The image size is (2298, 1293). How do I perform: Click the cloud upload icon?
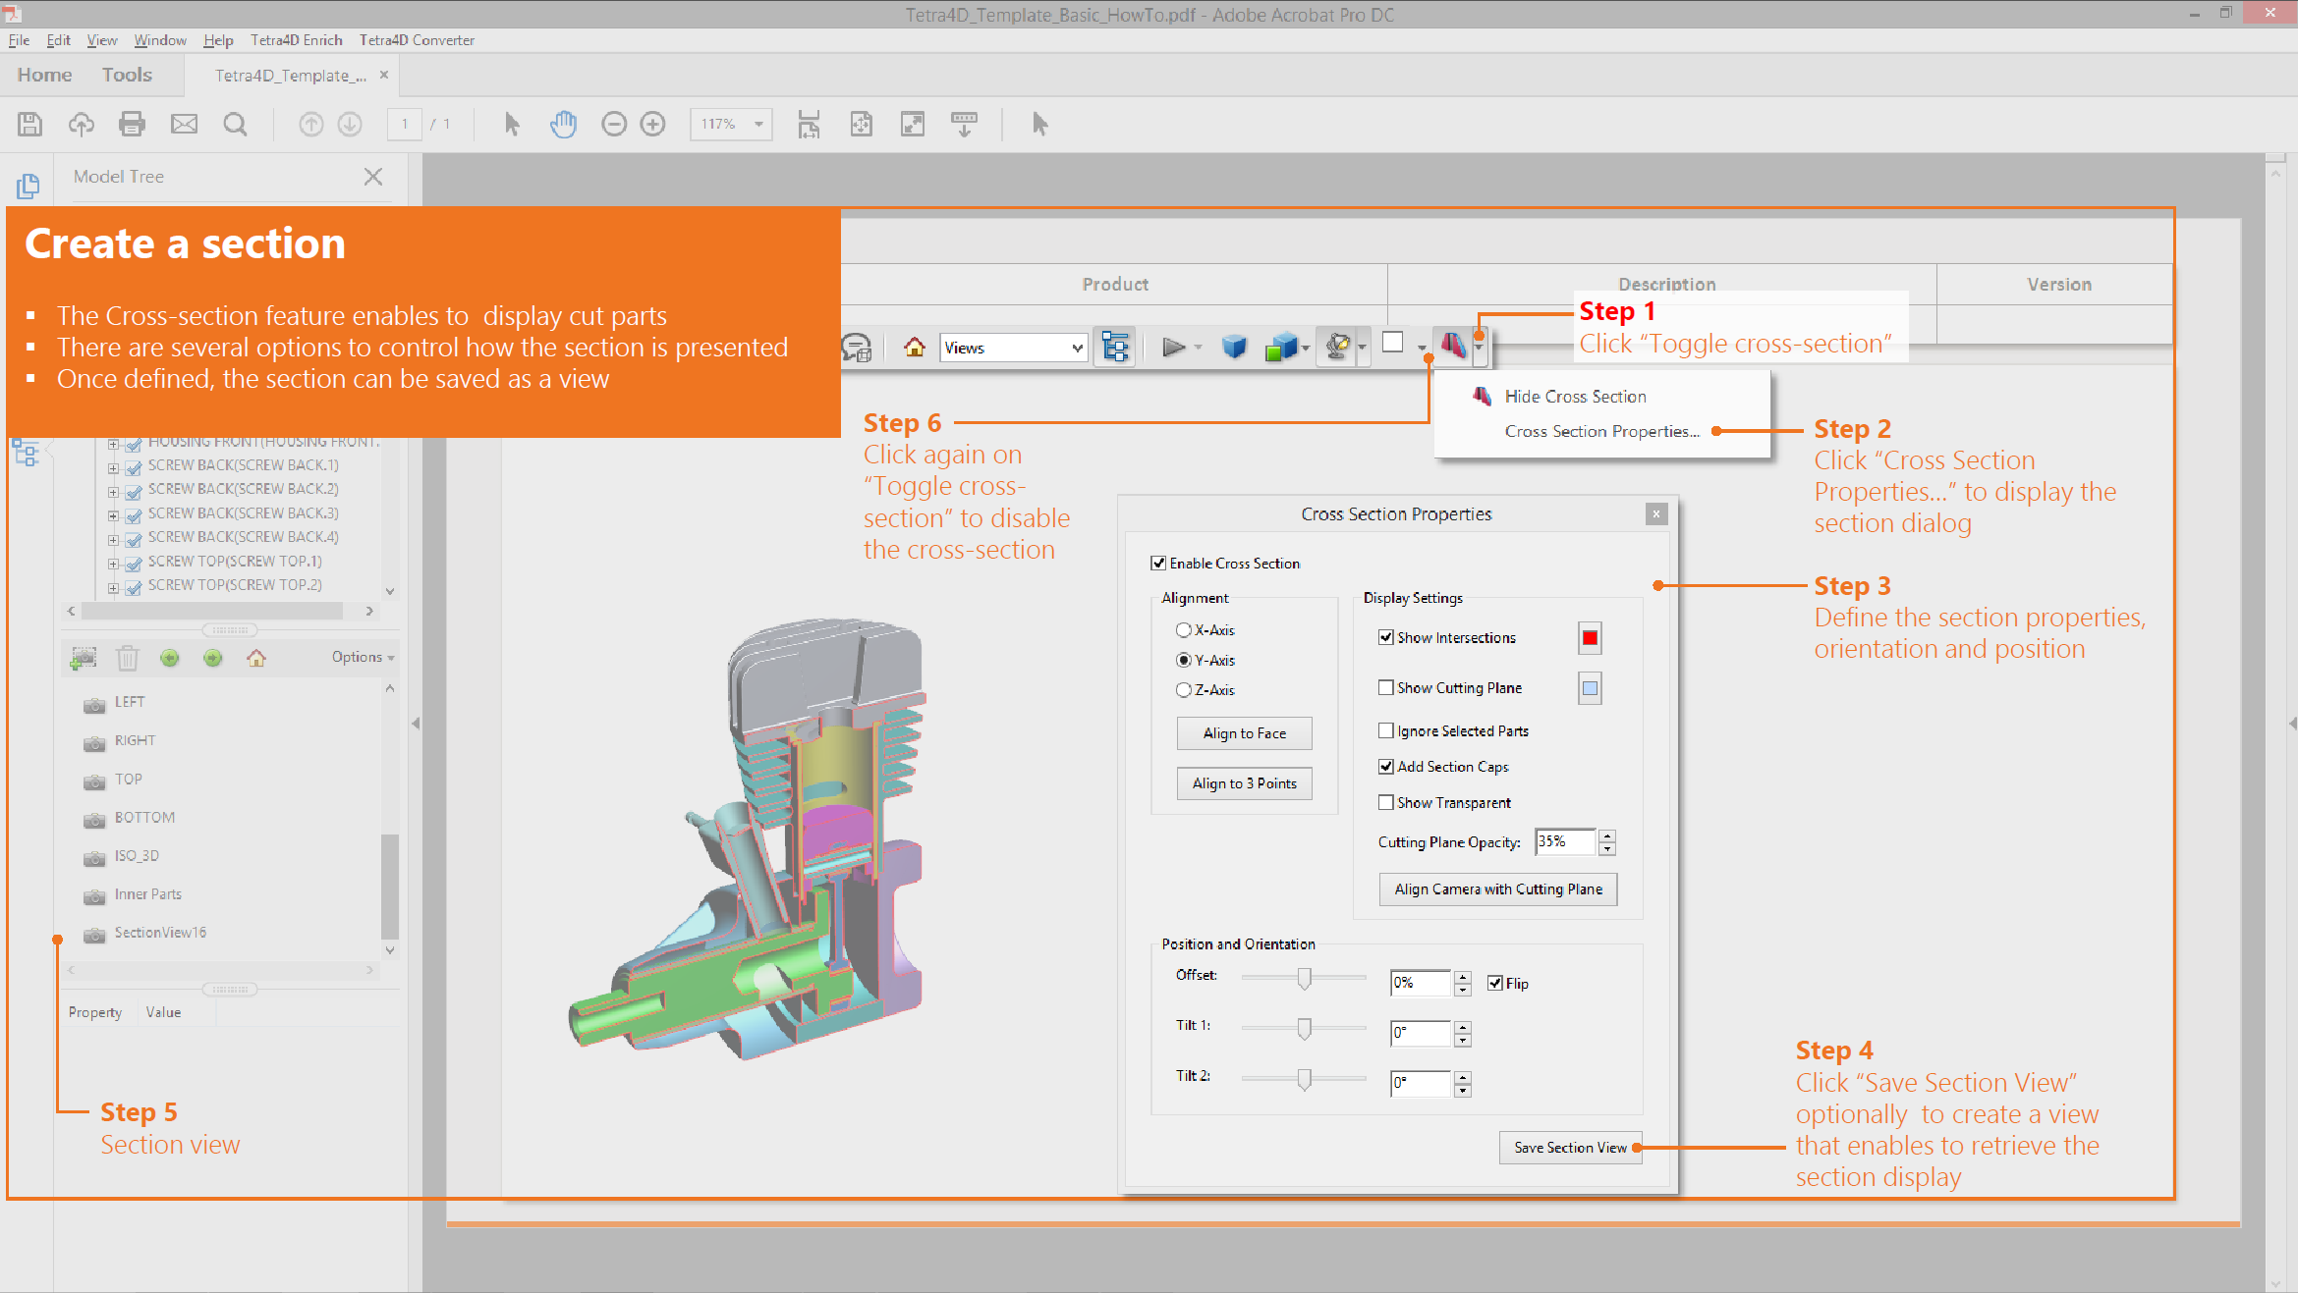(x=82, y=124)
